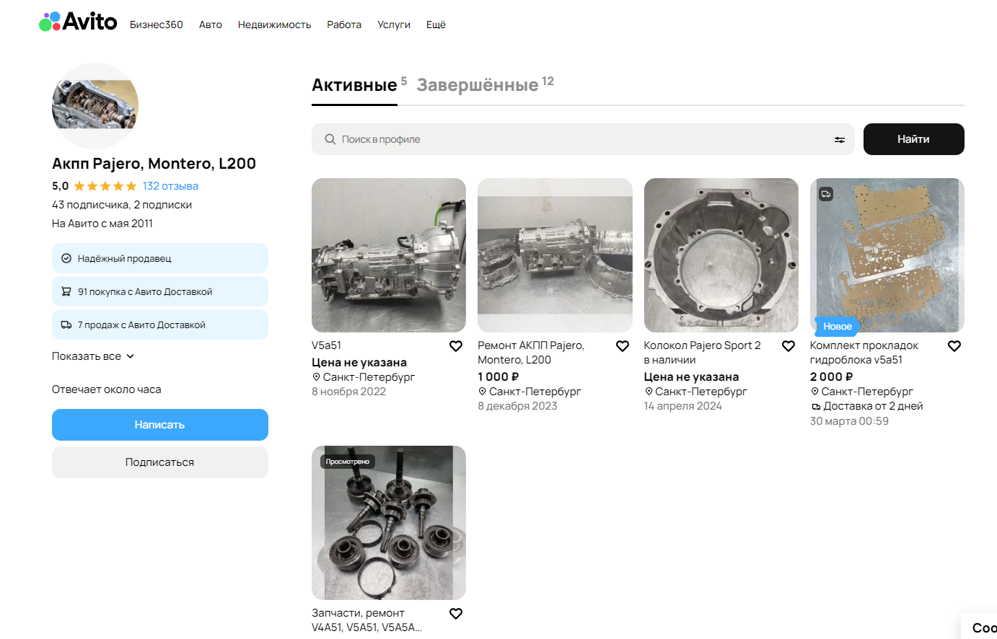
Task: Add V5a51 listing to favorites
Action: [456, 346]
